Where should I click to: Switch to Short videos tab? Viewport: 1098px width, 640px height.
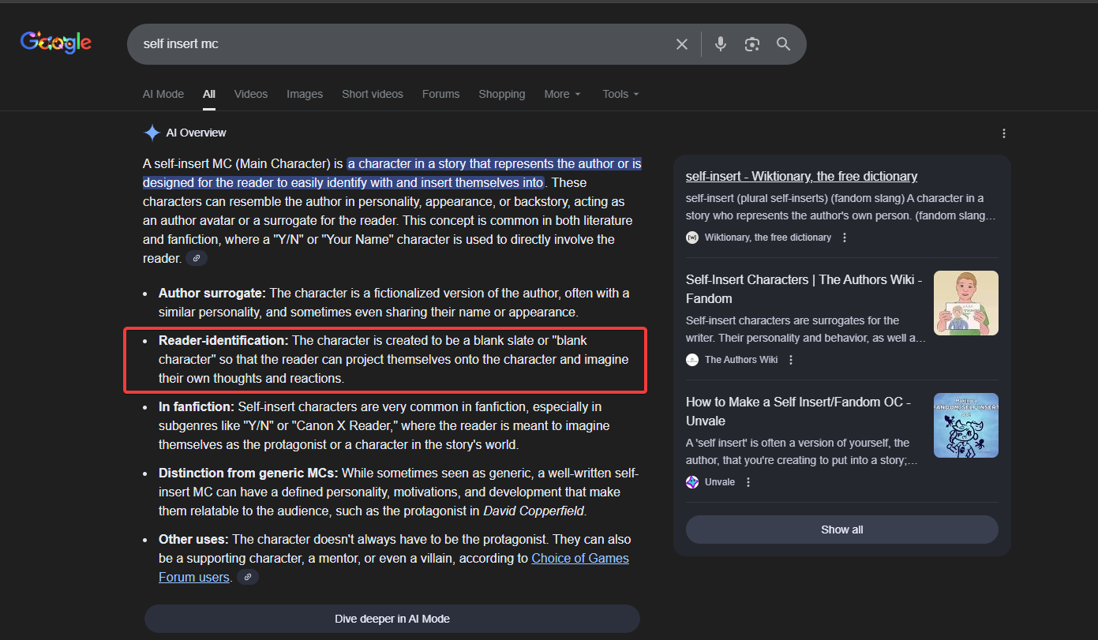373,94
